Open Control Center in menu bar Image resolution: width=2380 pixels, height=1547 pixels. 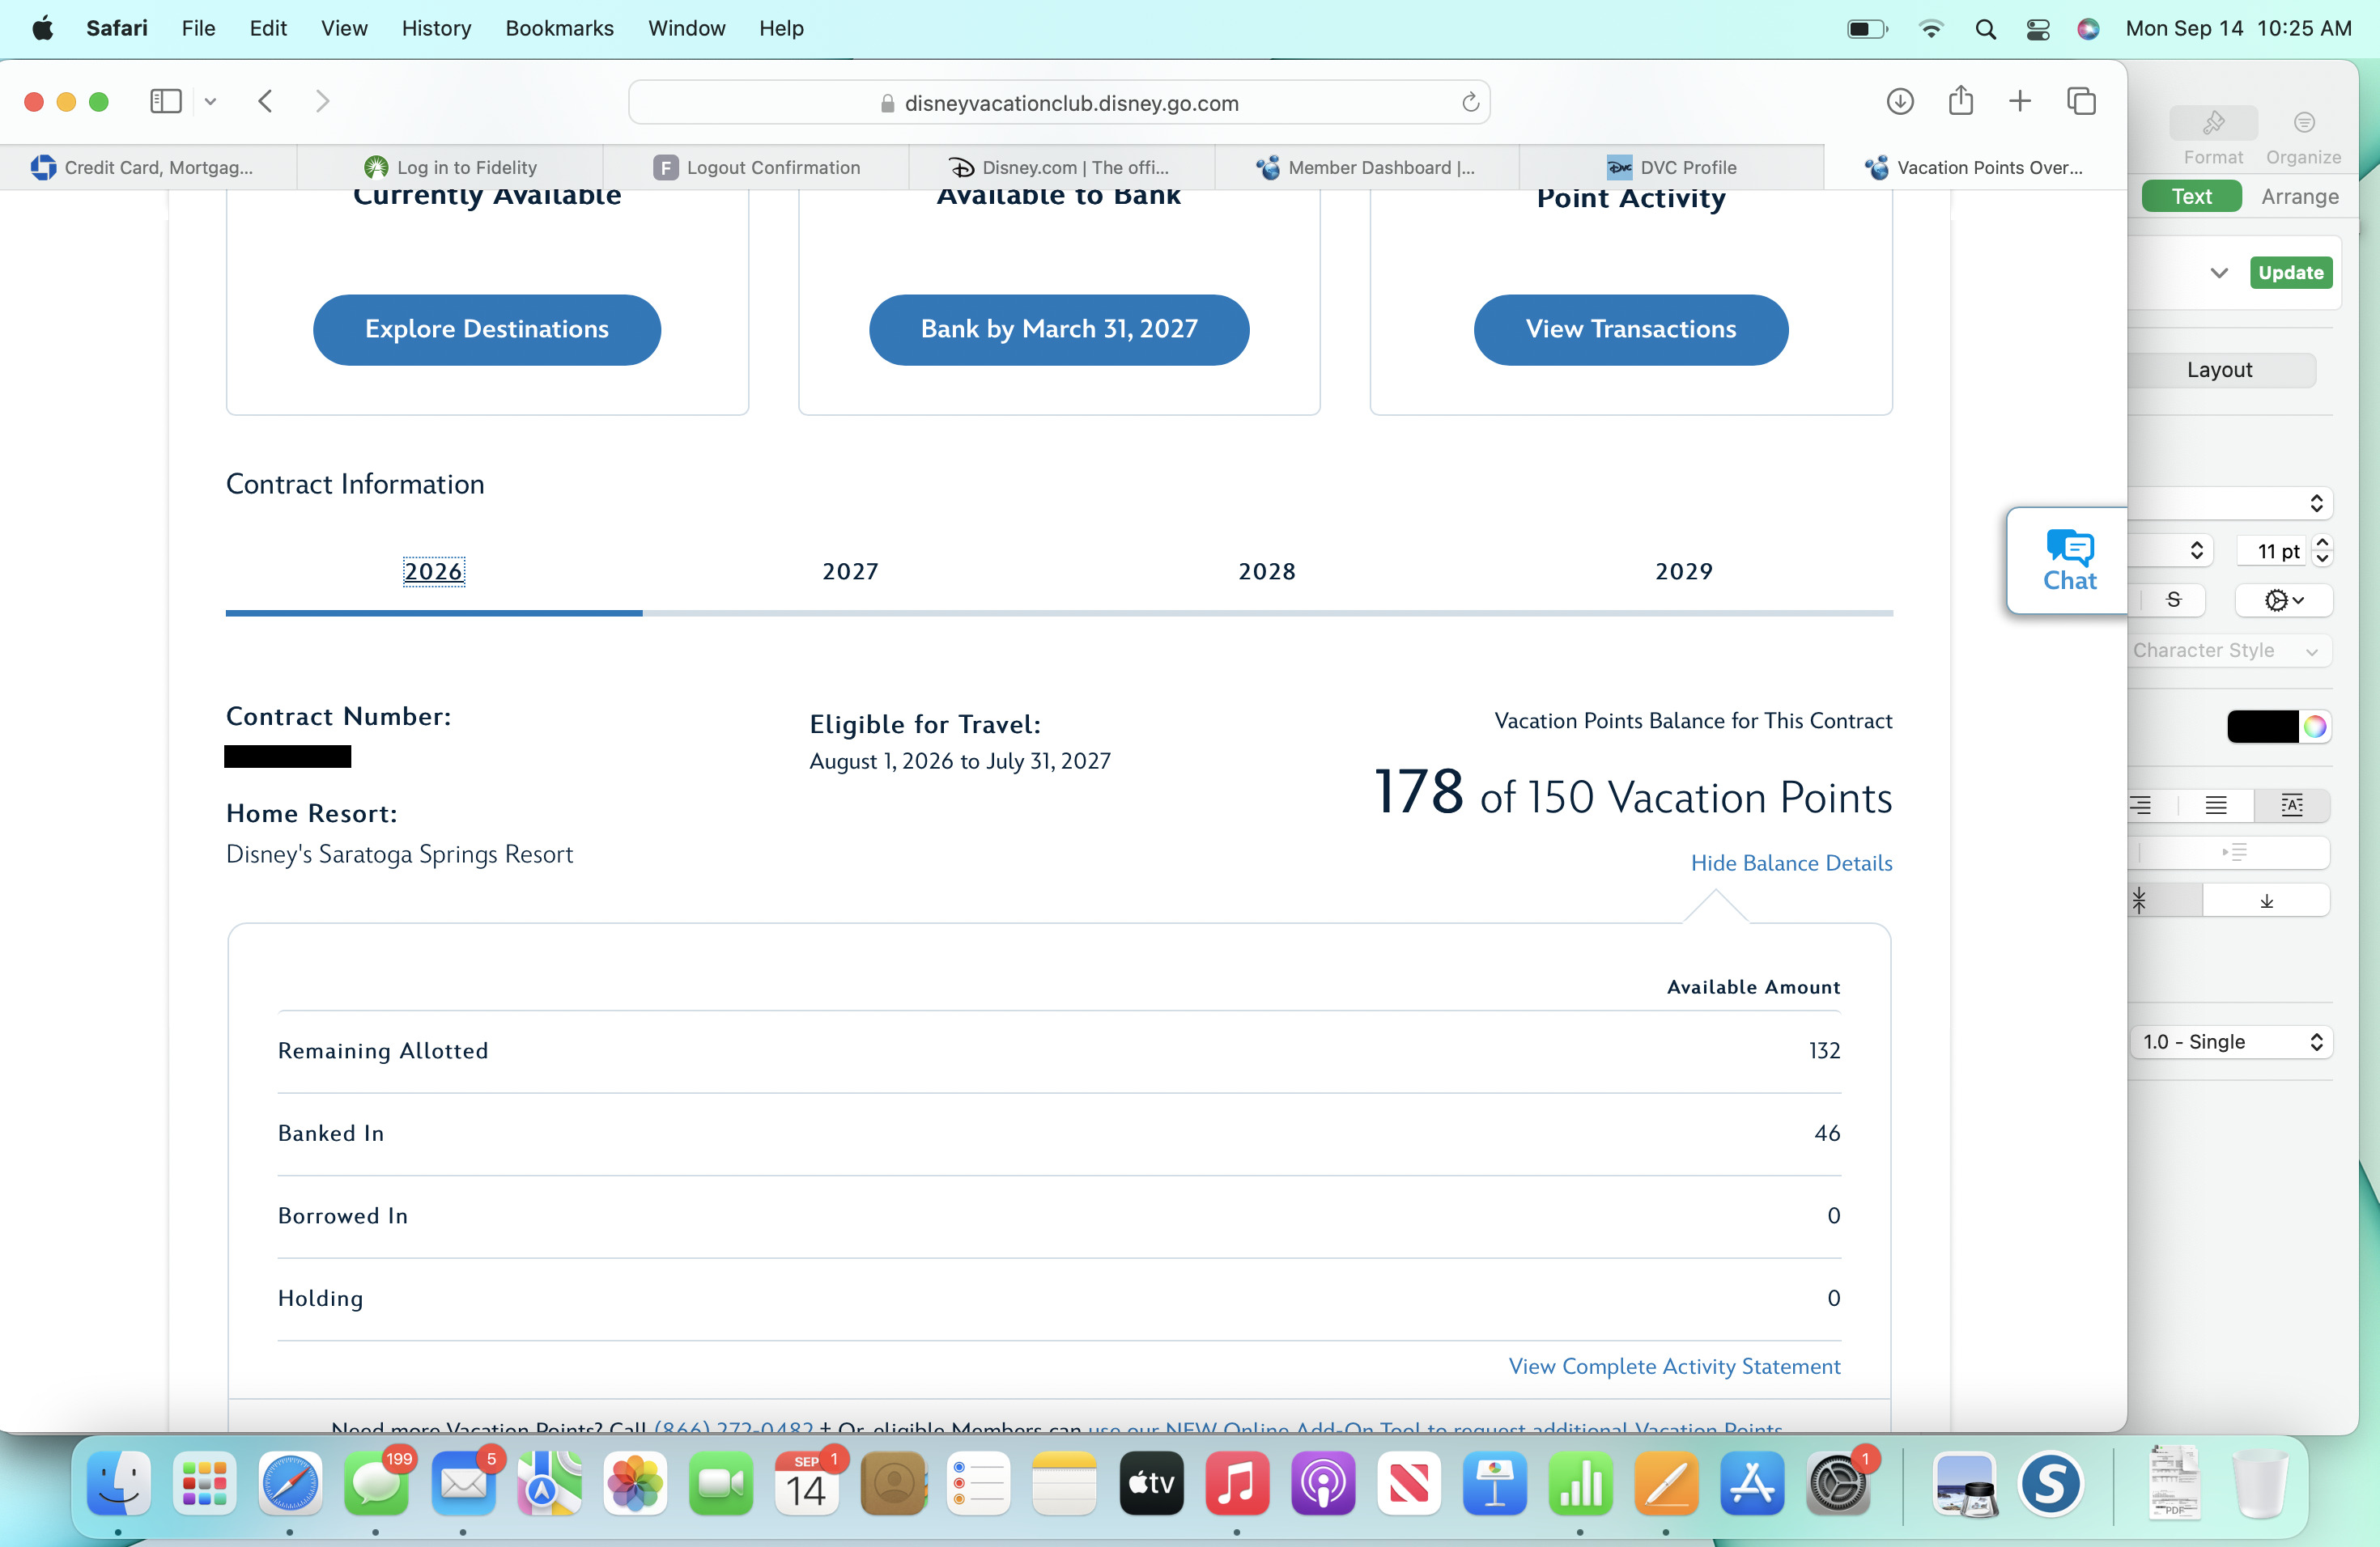(x=2038, y=29)
